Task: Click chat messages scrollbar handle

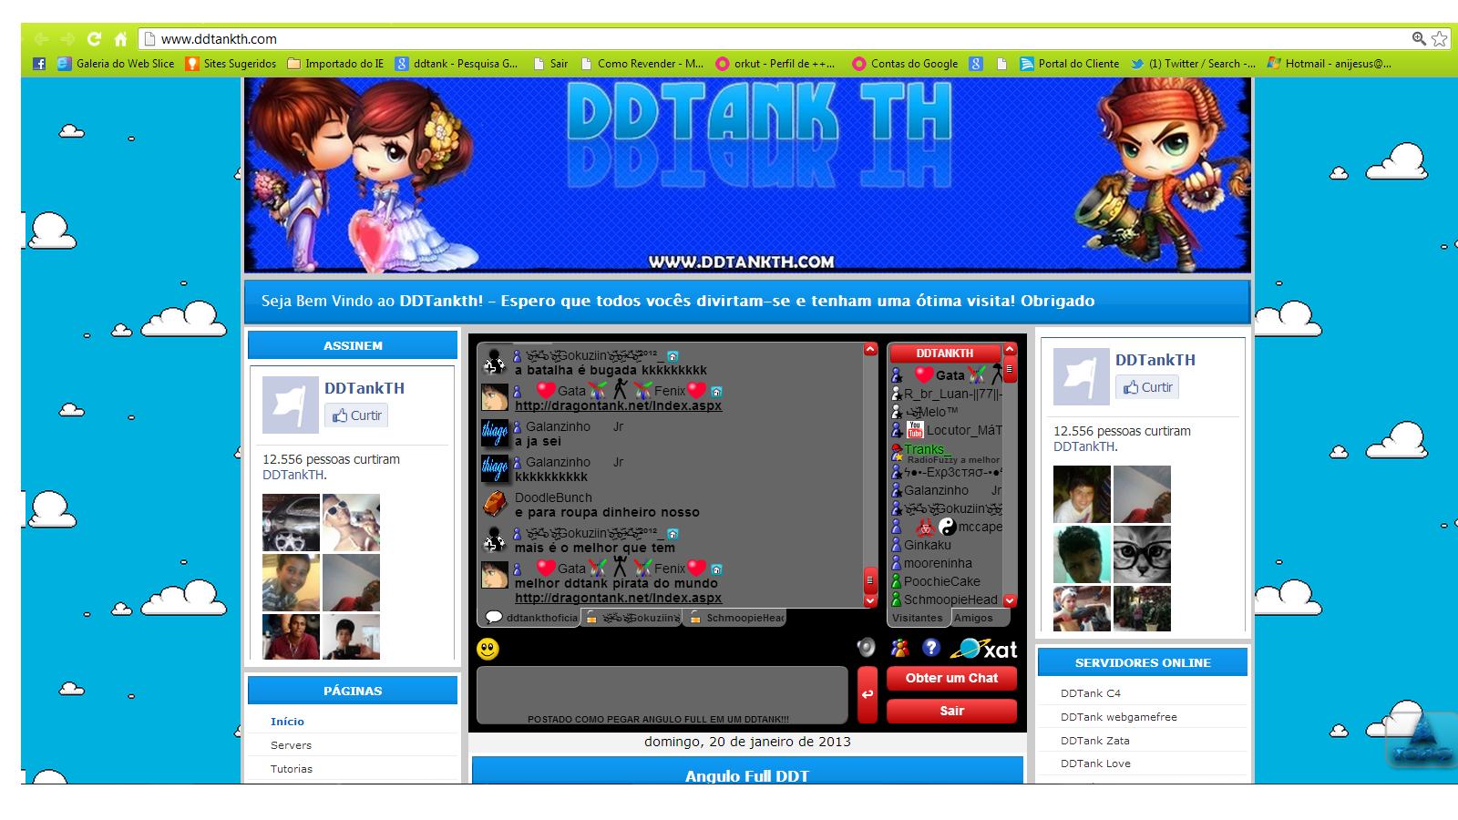Action: [870, 579]
